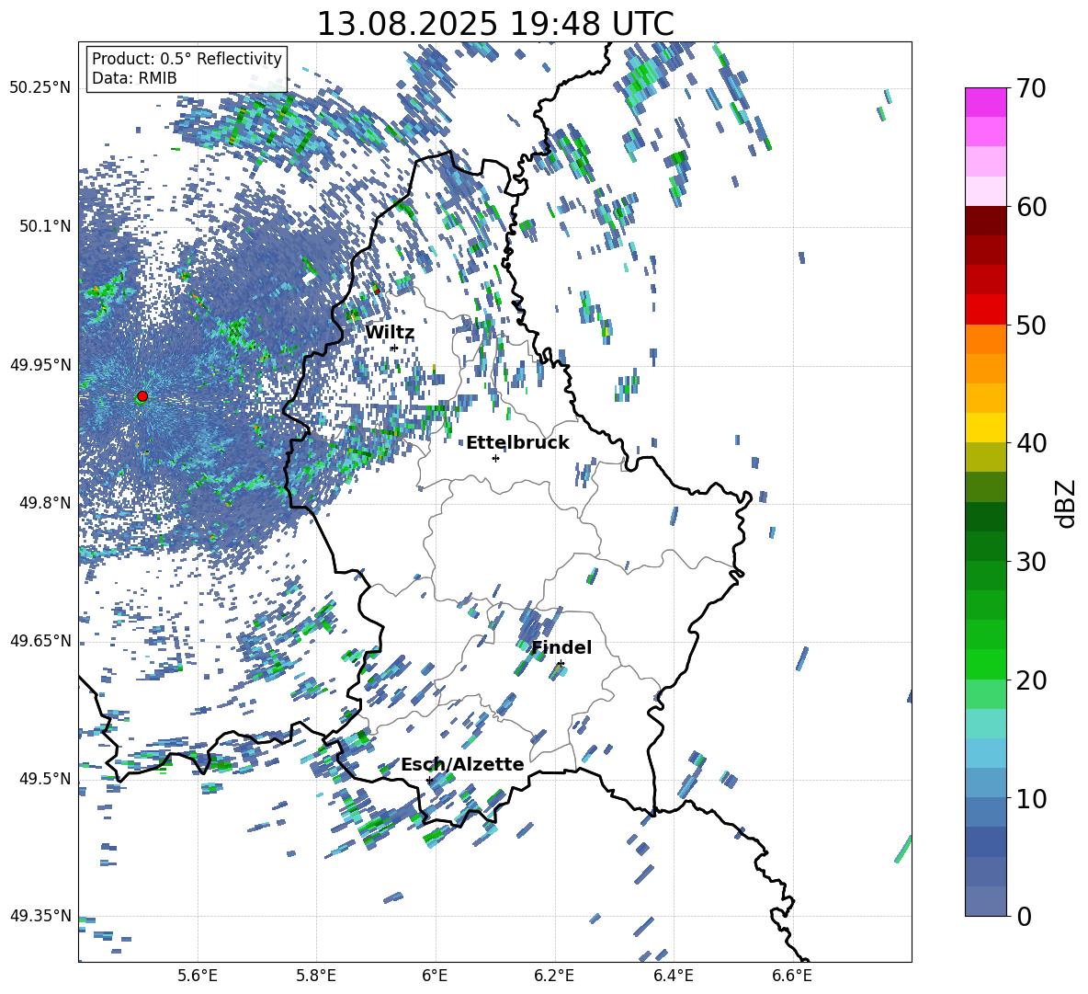Click the Wiltz city label
Image resolution: width=1088 pixels, height=994 pixels.
click(x=390, y=333)
